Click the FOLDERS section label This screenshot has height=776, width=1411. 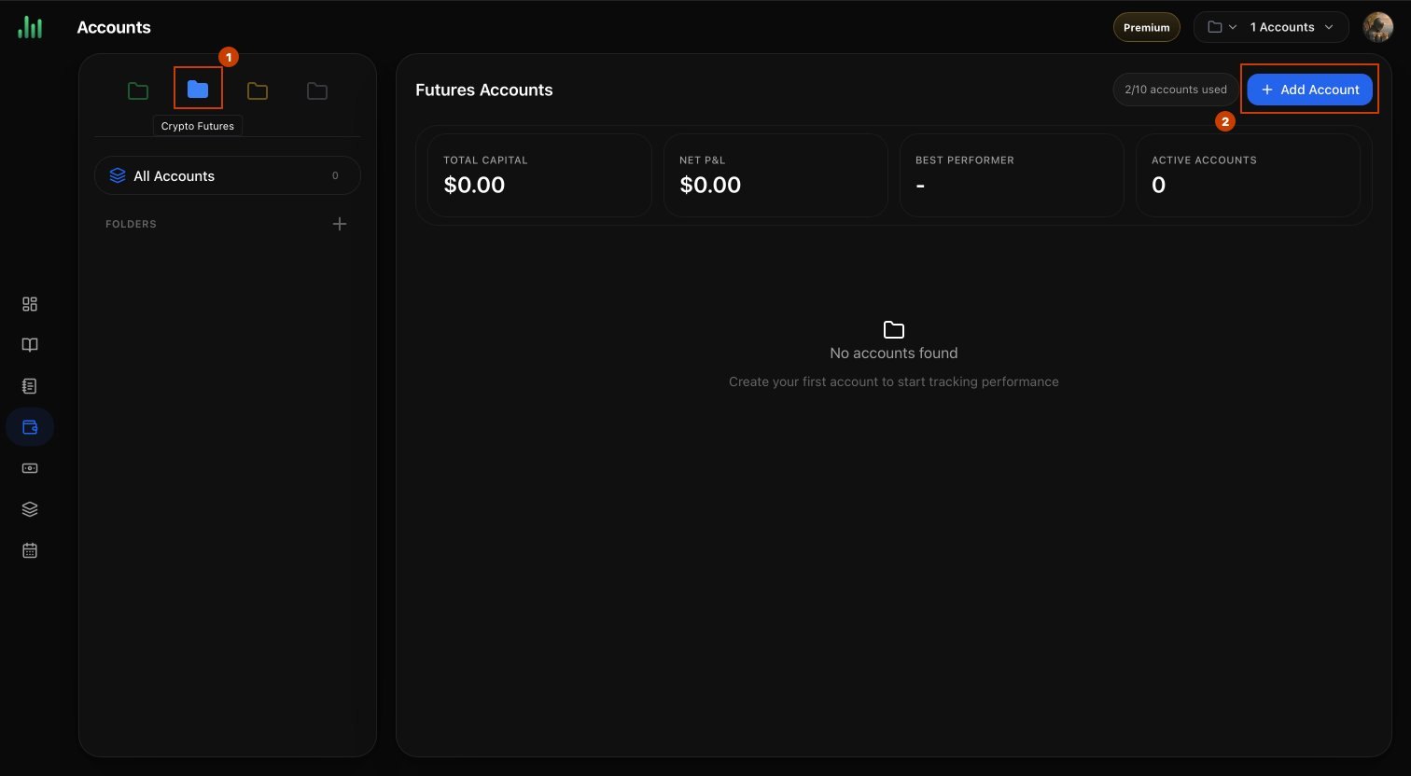coord(131,224)
